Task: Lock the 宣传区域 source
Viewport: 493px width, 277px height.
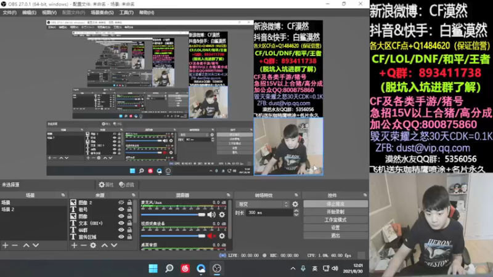Action: (129, 237)
